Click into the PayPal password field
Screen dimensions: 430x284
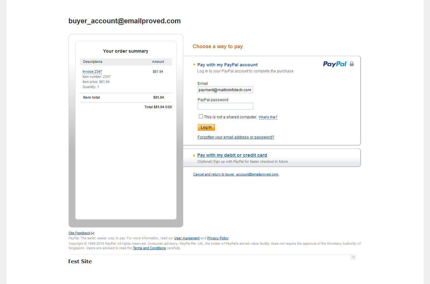pos(225,106)
